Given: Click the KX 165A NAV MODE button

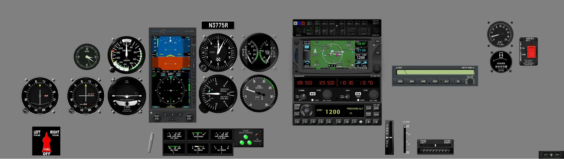Looking at the screenshot, I should (x=358, y=100).
